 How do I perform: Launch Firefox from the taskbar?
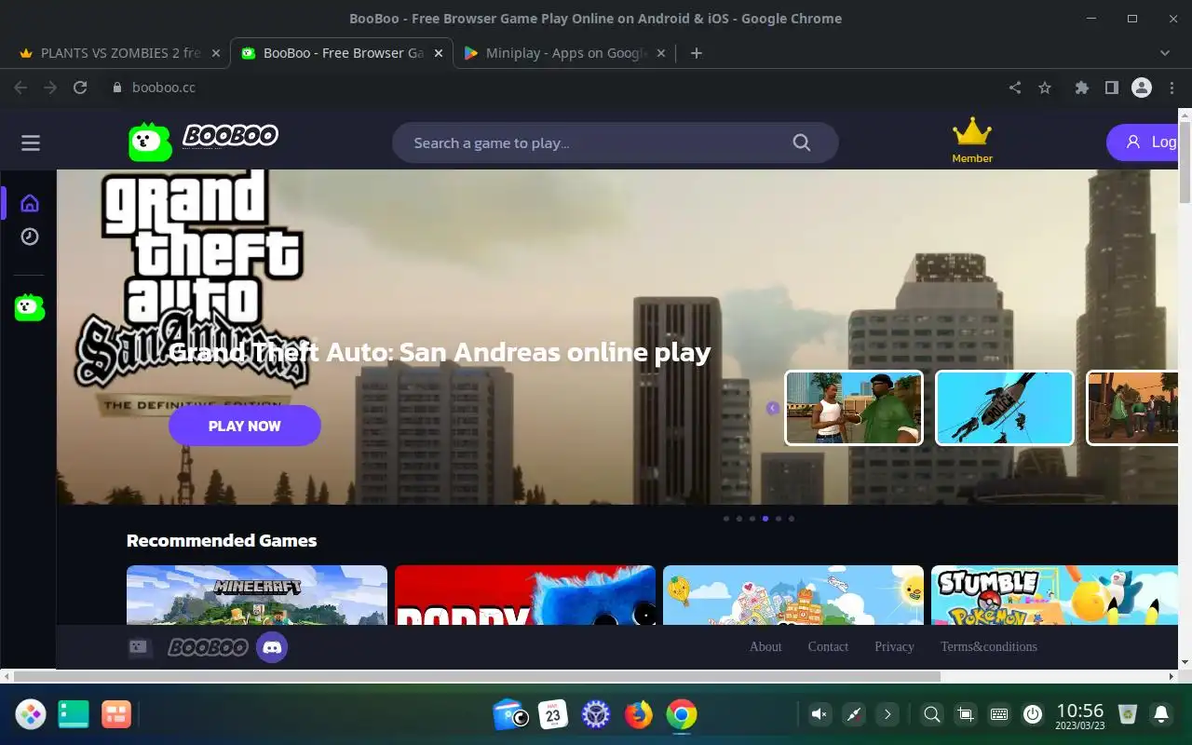[638, 714]
